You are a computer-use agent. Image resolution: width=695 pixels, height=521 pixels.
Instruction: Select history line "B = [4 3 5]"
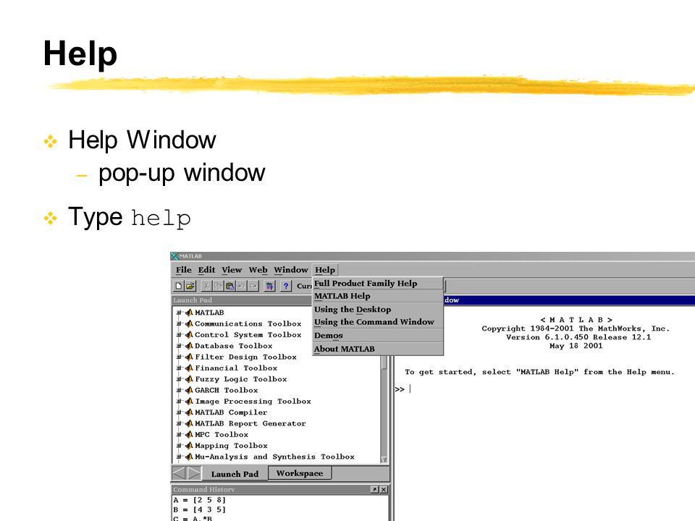(200, 509)
